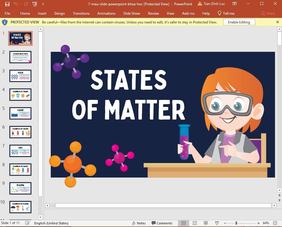Viewport: 282px width, 227px height.
Task: Open the File tab
Action: point(7,13)
